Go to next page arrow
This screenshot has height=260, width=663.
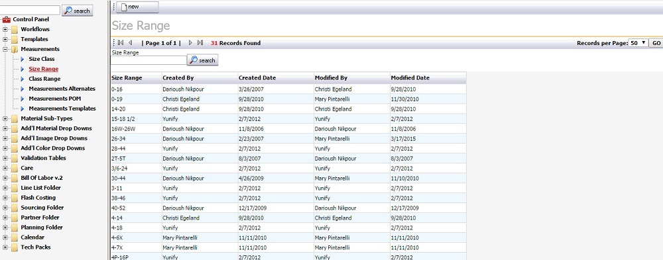click(x=190, y=42)
